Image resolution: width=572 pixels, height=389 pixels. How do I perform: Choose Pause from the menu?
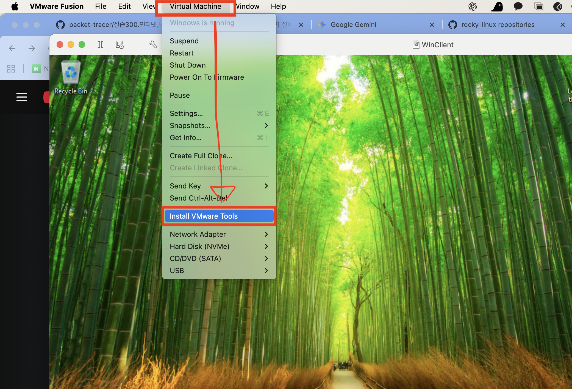[x=219, y=95]
